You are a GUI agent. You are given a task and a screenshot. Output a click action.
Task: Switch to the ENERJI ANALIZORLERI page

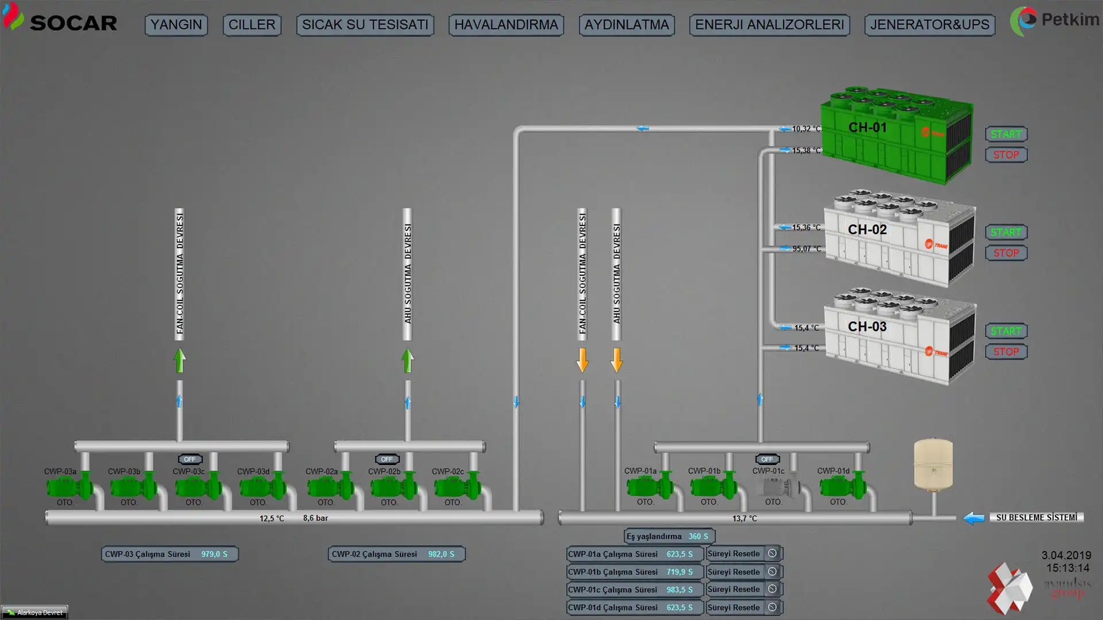point(769,25)
